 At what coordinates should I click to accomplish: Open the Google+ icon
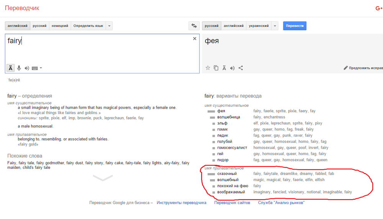[379, 8]
